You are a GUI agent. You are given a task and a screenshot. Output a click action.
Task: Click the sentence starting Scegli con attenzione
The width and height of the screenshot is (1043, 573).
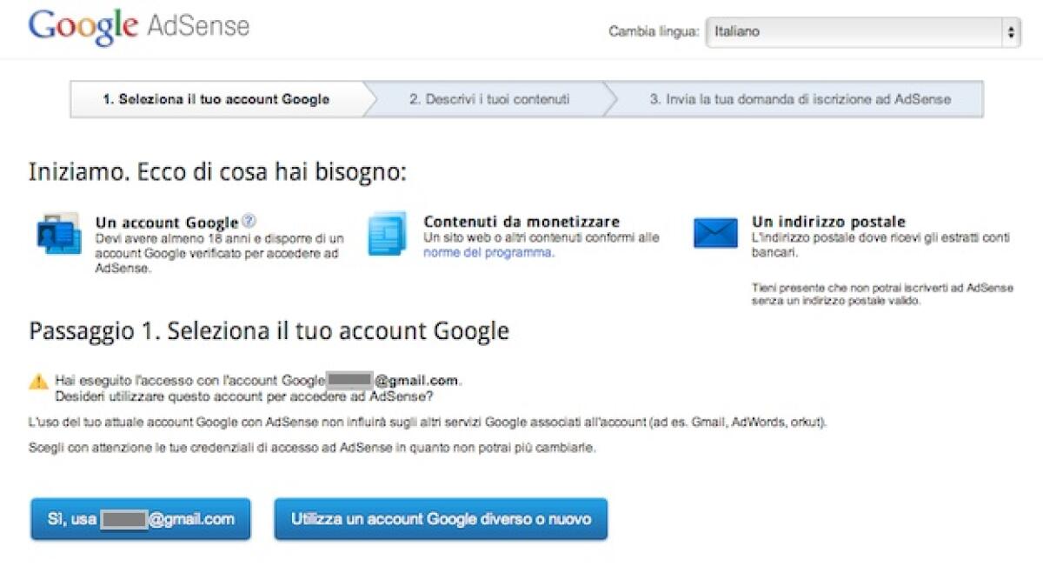coord(312,448)
